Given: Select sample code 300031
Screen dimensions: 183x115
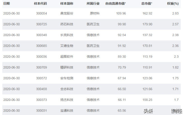Looking at the screenshot, I should (x=41, y=110).
